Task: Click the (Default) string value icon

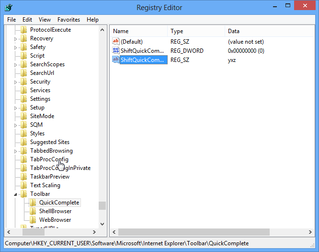Action: pyautogui.click(x=115, y=42)
